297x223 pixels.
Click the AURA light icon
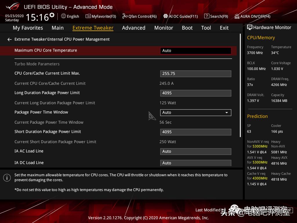[x=237, y=16]
